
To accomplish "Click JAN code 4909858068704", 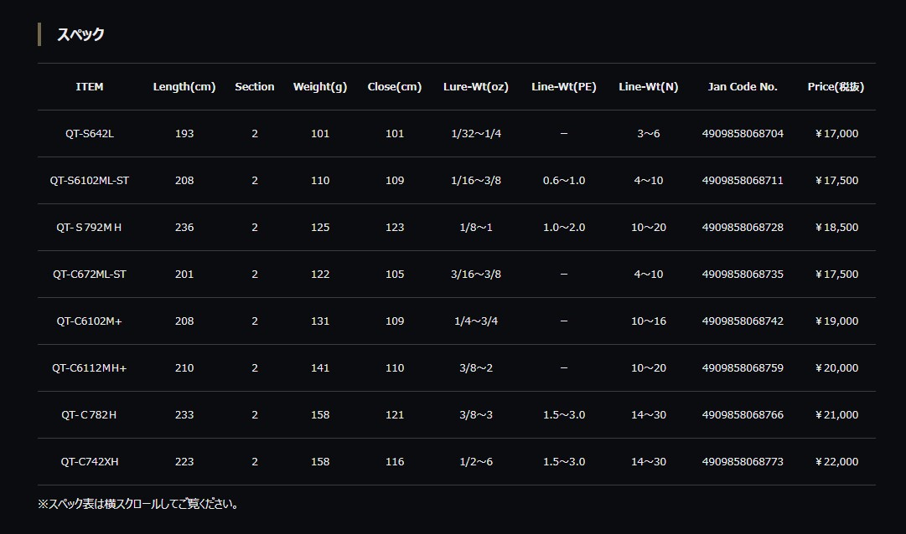I will [x=743, y=134].
